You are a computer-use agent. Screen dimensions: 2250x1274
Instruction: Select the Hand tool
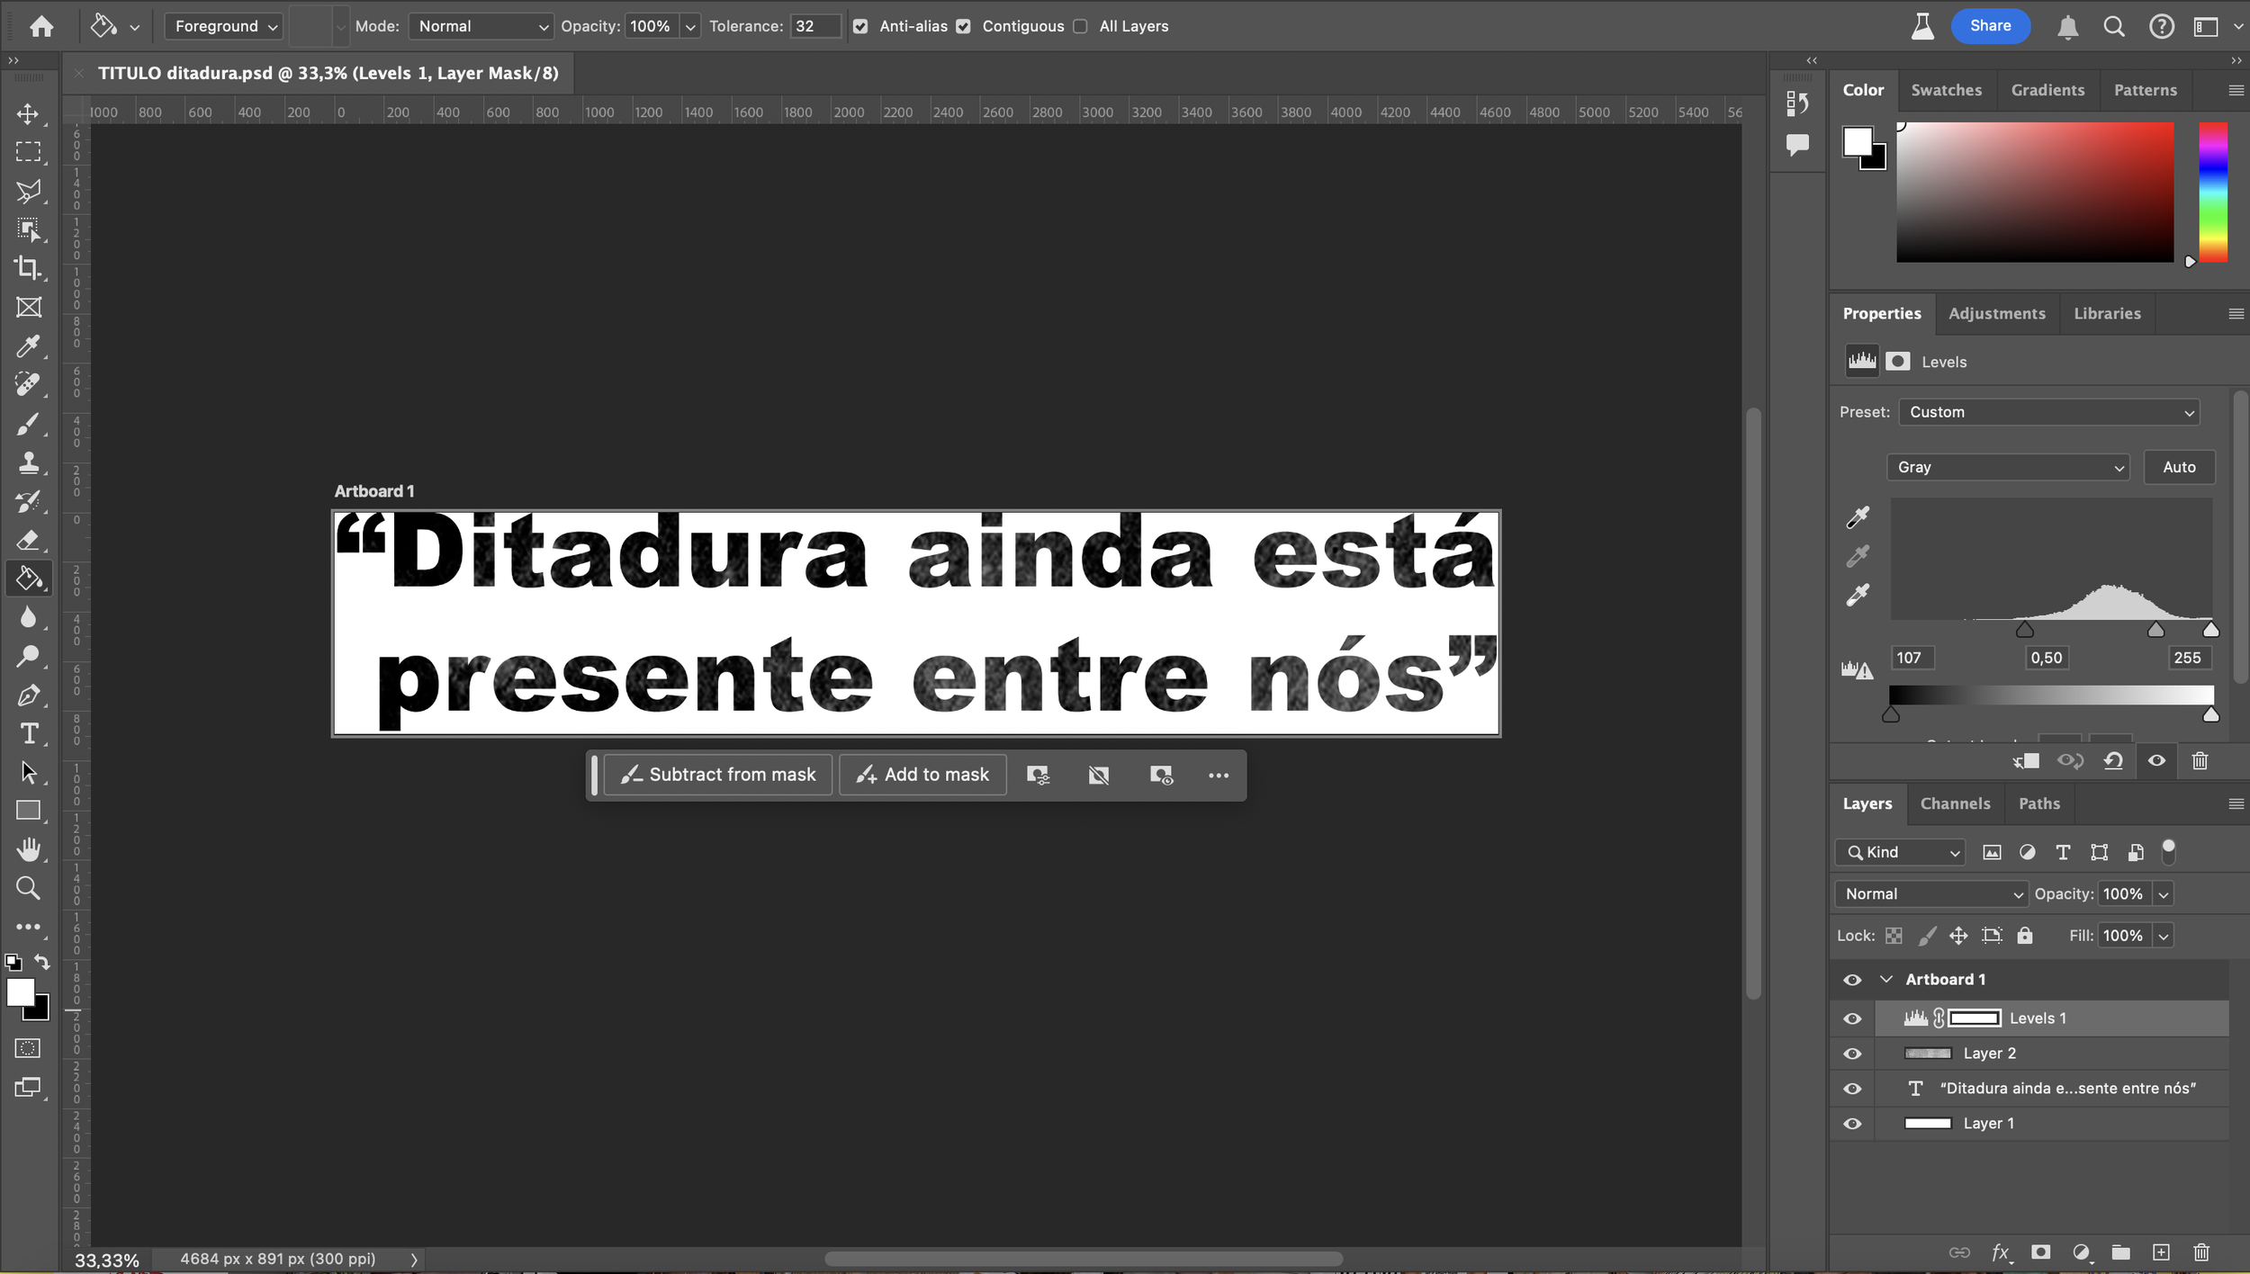tap(28, 849)
